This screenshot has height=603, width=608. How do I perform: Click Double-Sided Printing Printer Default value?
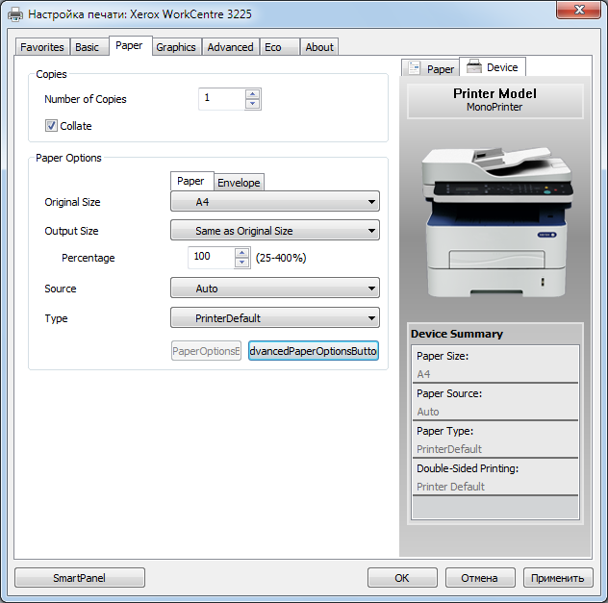(450, 487)
